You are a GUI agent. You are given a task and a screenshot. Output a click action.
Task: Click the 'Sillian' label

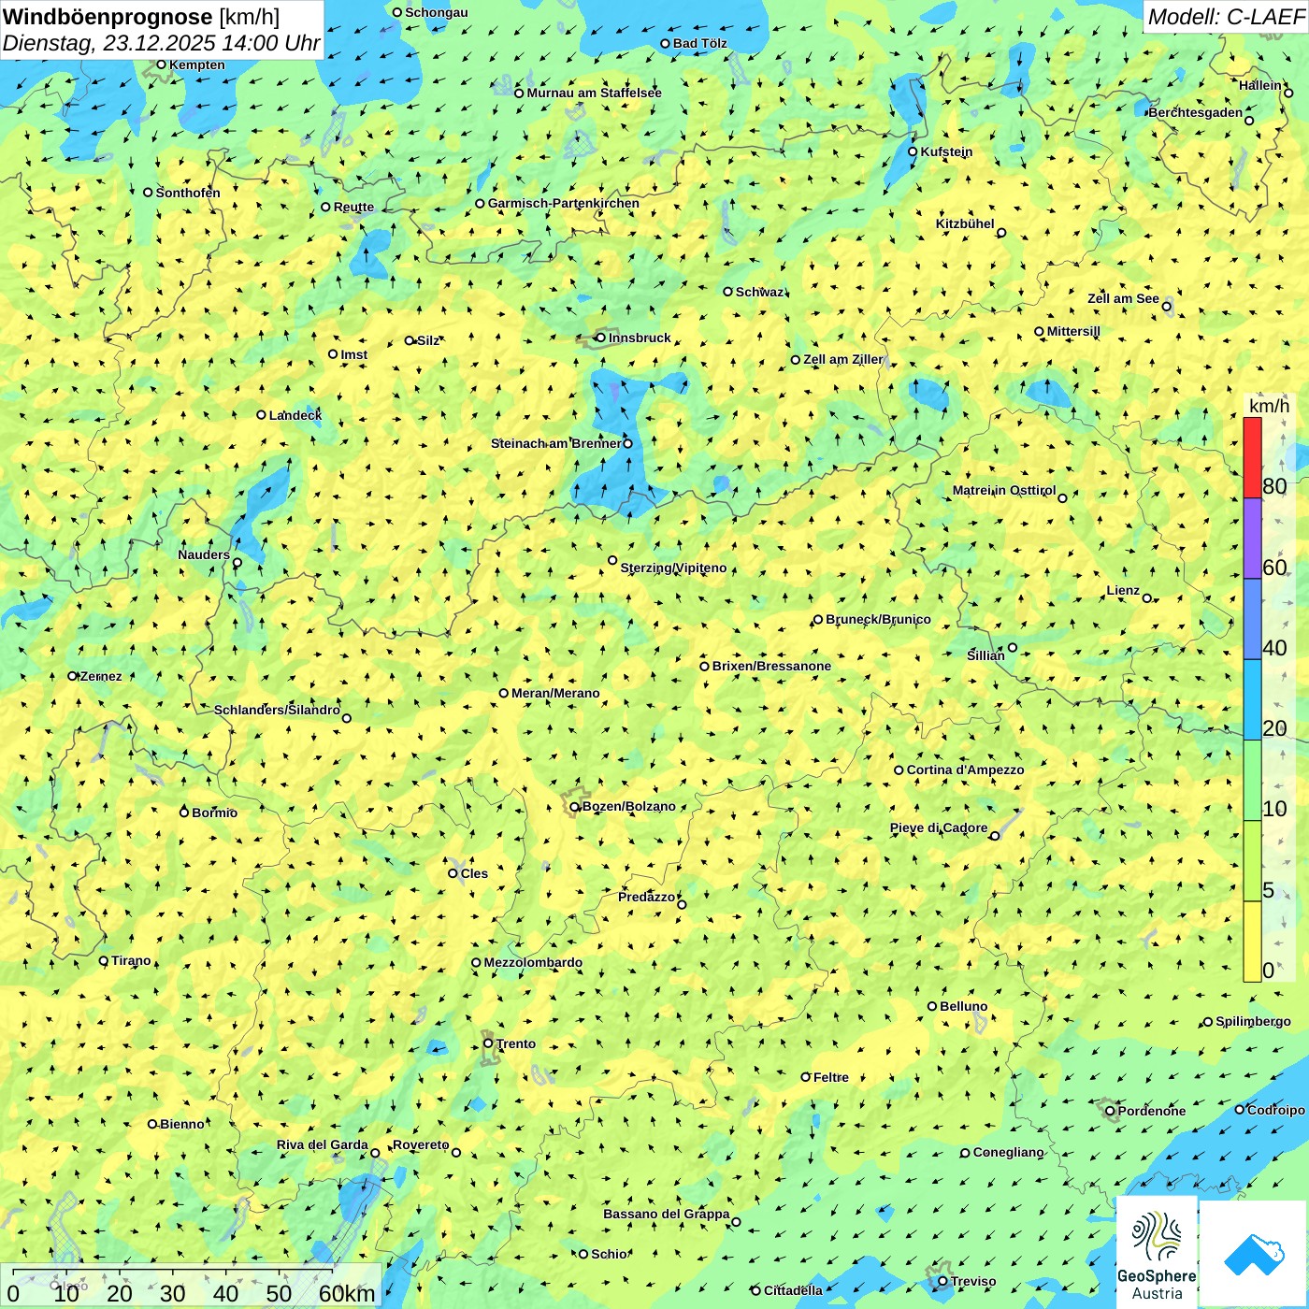(x=985, y=655)
